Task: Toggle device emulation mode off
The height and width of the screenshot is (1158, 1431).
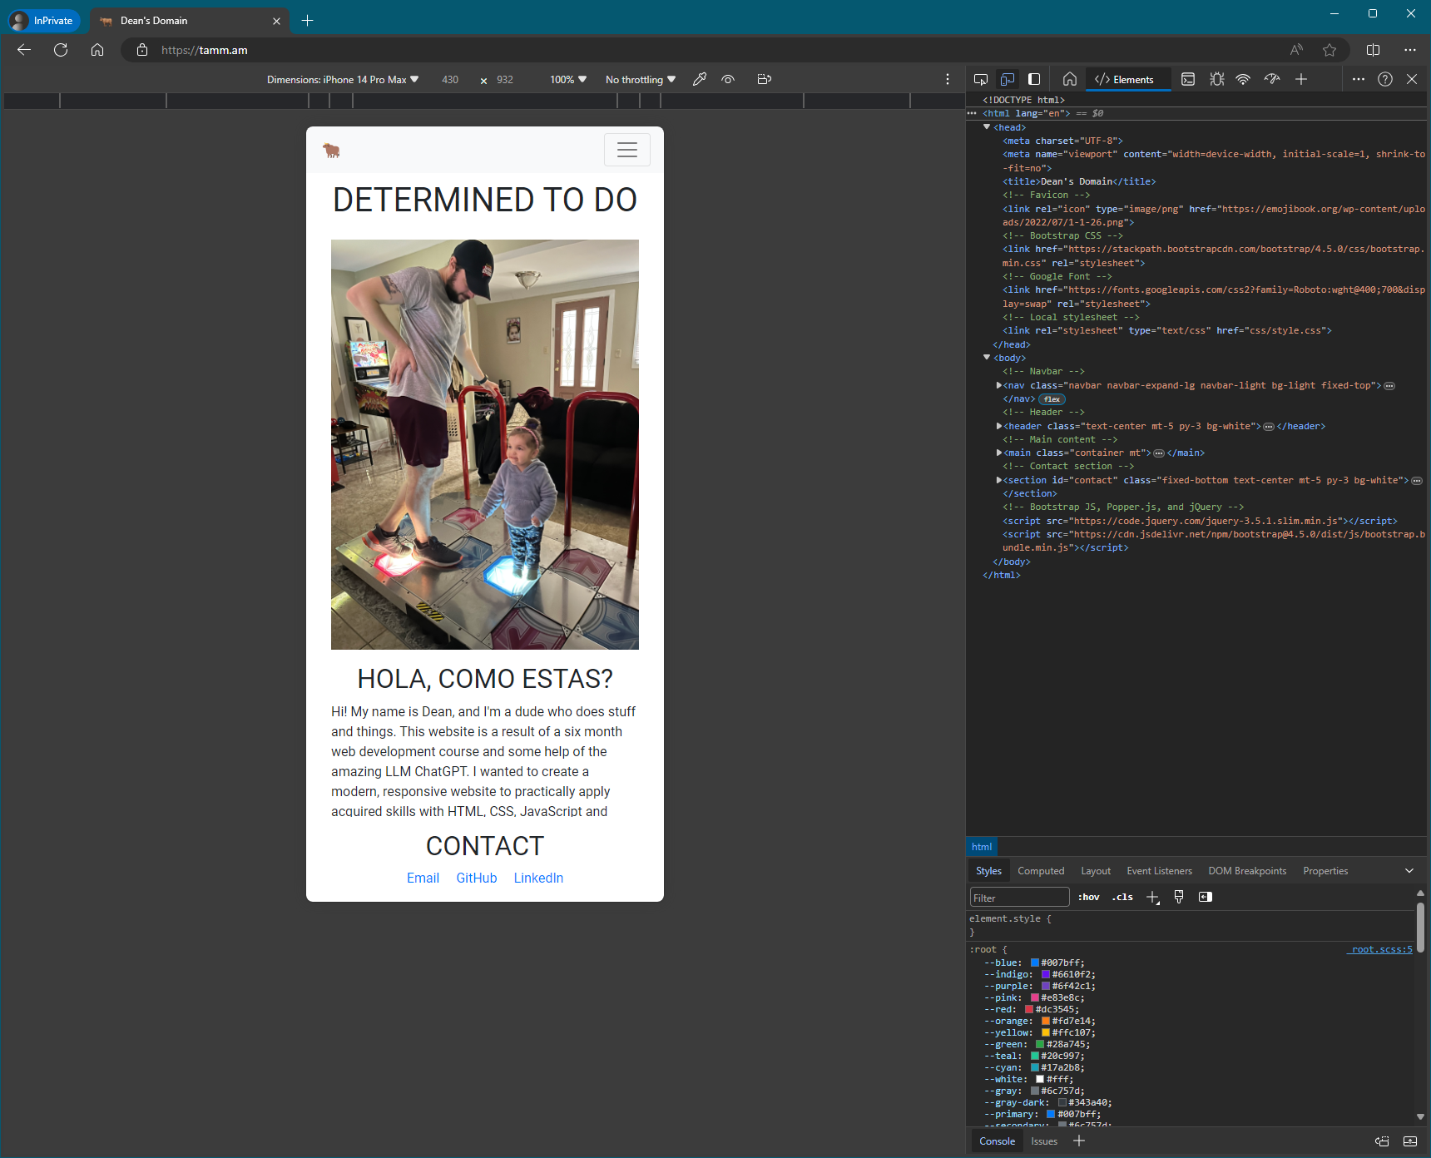Action: click(x=1008, y=79)
